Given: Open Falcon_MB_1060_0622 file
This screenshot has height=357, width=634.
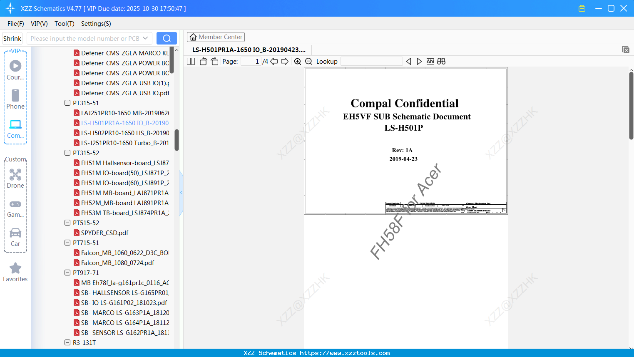Looking at the screenshot, I should [x=121, y=253].
